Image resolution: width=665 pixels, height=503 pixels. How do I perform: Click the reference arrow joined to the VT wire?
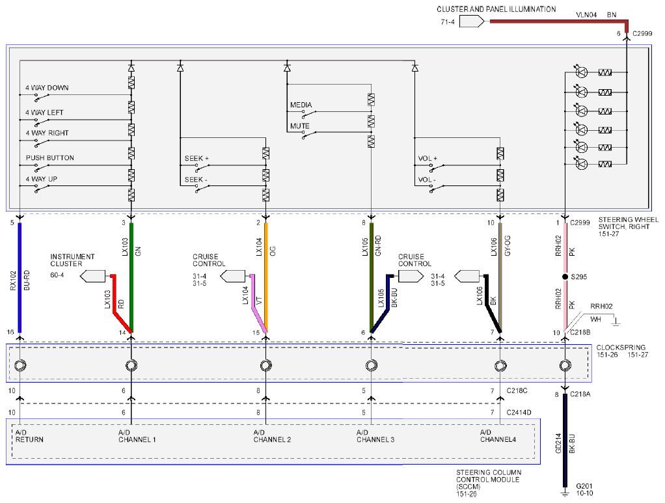point(232,277)
